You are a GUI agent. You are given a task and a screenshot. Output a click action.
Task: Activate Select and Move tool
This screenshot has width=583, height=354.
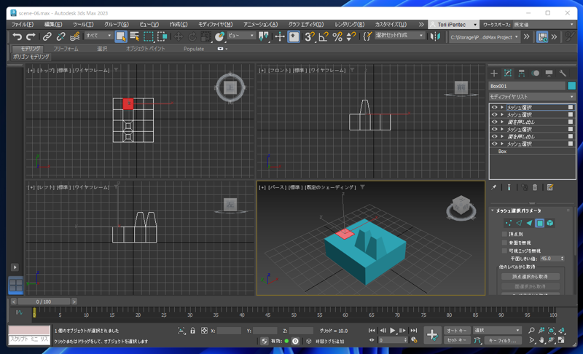point(179,36)
